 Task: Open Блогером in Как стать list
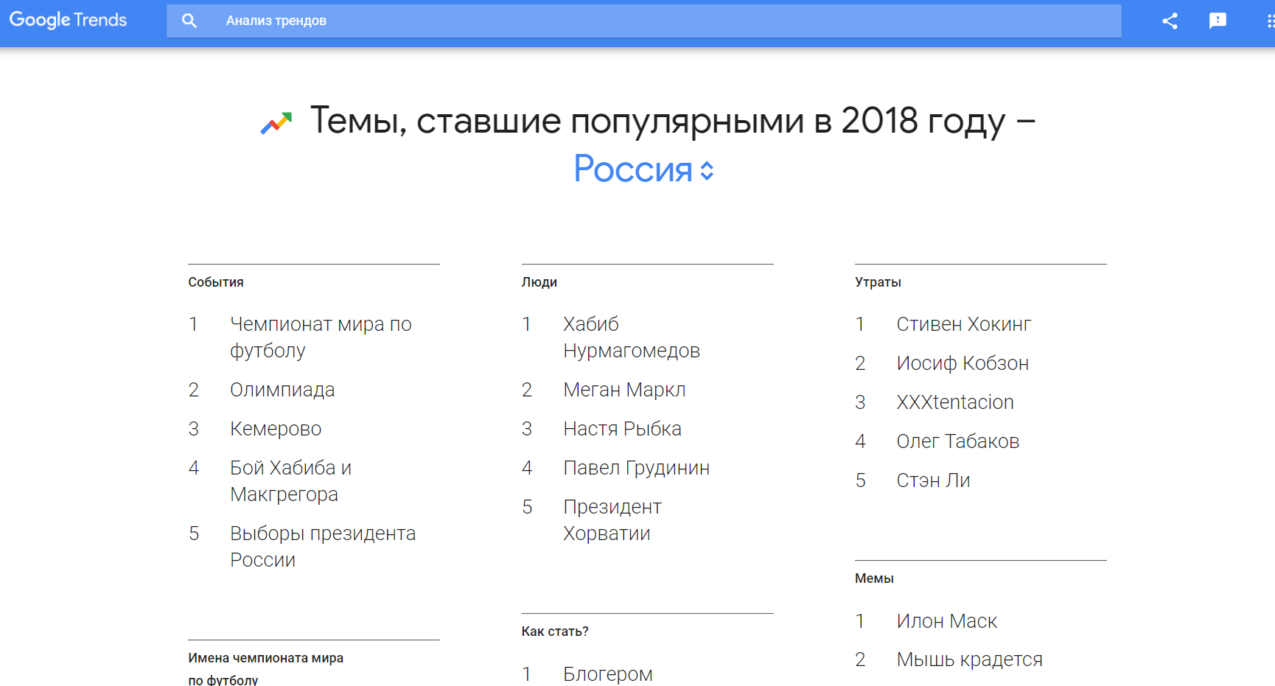[608, 674]
